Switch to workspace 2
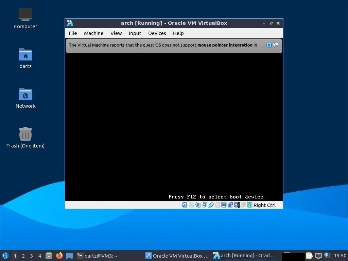Screen dimensions: 348x261 point(23,256)
